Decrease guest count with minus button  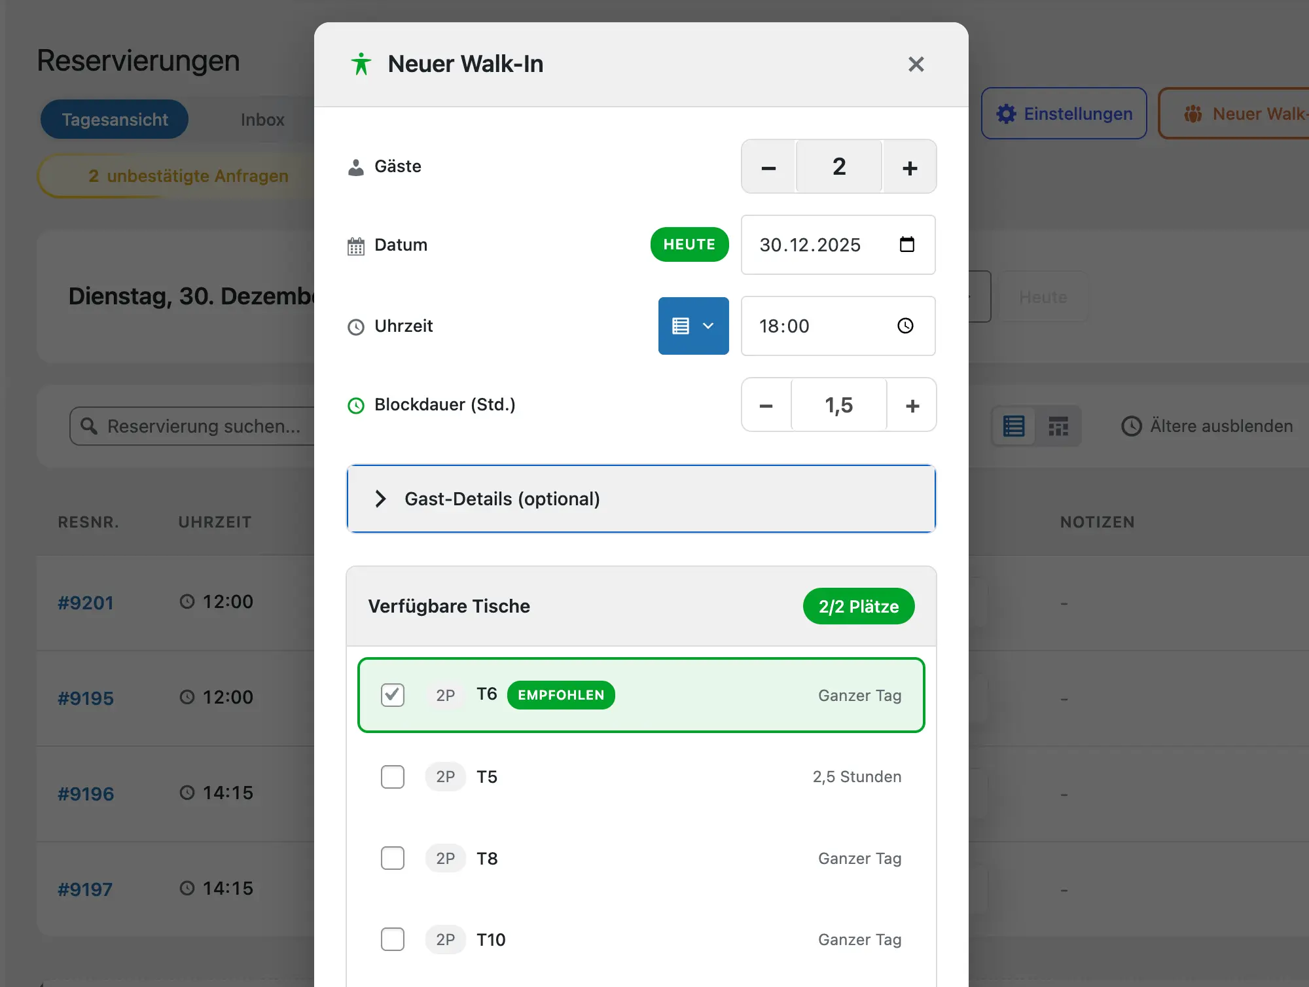[x=768, y=168]
